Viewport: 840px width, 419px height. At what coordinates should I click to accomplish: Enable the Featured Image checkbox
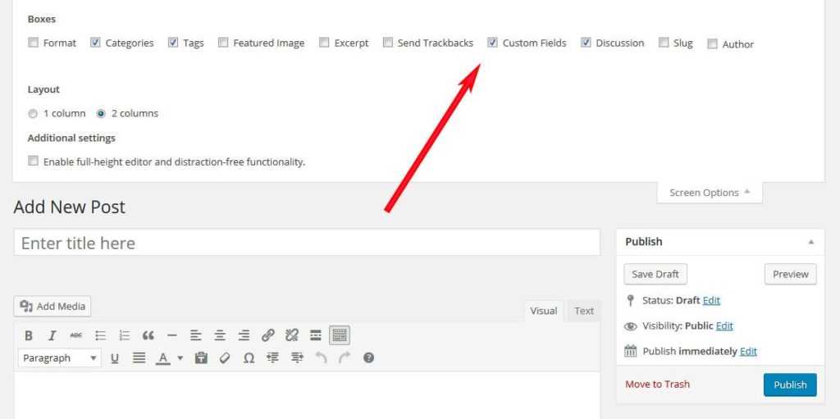(223, 43)
